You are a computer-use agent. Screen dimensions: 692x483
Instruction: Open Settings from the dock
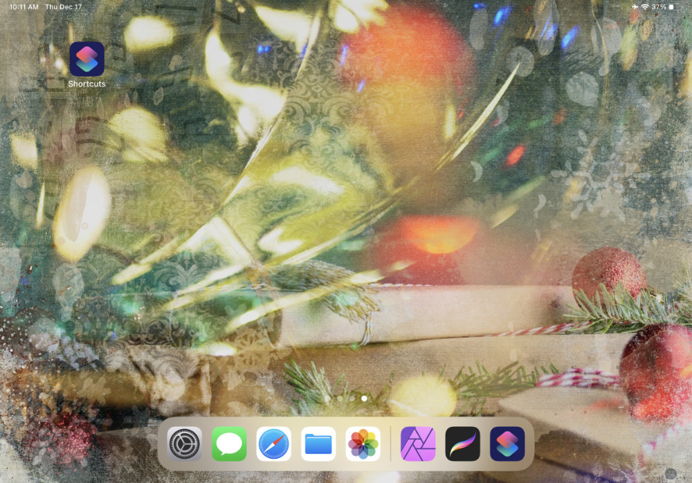pyautogui.click(x=185, y=444)
